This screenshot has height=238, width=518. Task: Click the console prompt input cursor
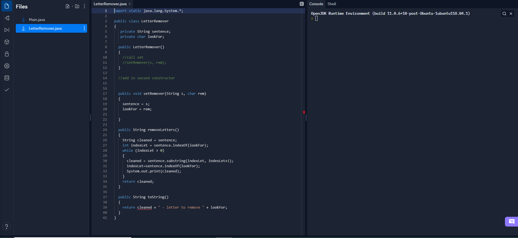pyautogui.click(x=316, y=18)
